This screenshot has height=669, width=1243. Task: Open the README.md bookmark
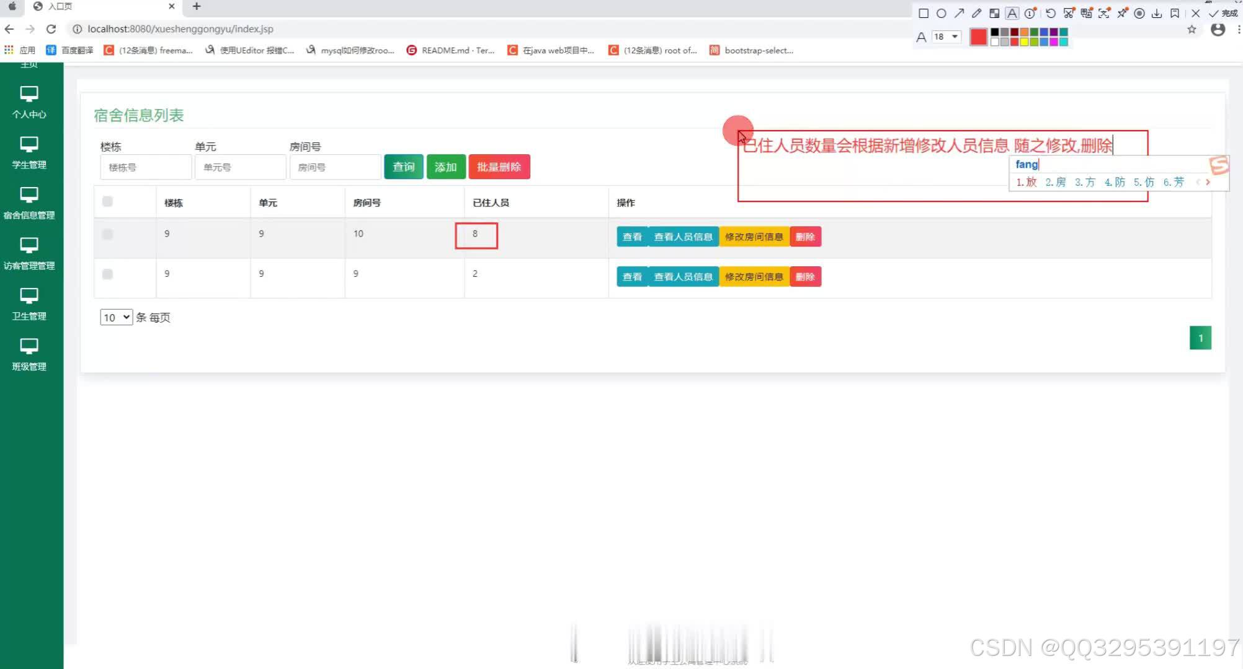coord(451,50)
